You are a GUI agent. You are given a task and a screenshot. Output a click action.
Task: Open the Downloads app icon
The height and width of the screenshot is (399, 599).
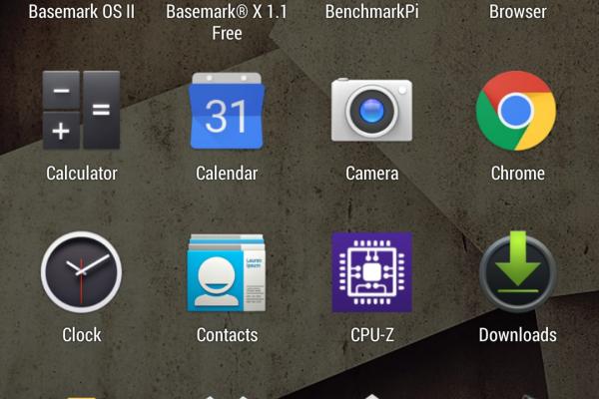(517, 271)
